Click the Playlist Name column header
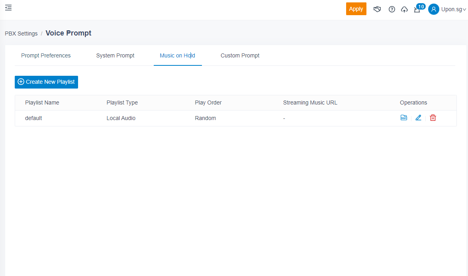 tap(42, 103)
